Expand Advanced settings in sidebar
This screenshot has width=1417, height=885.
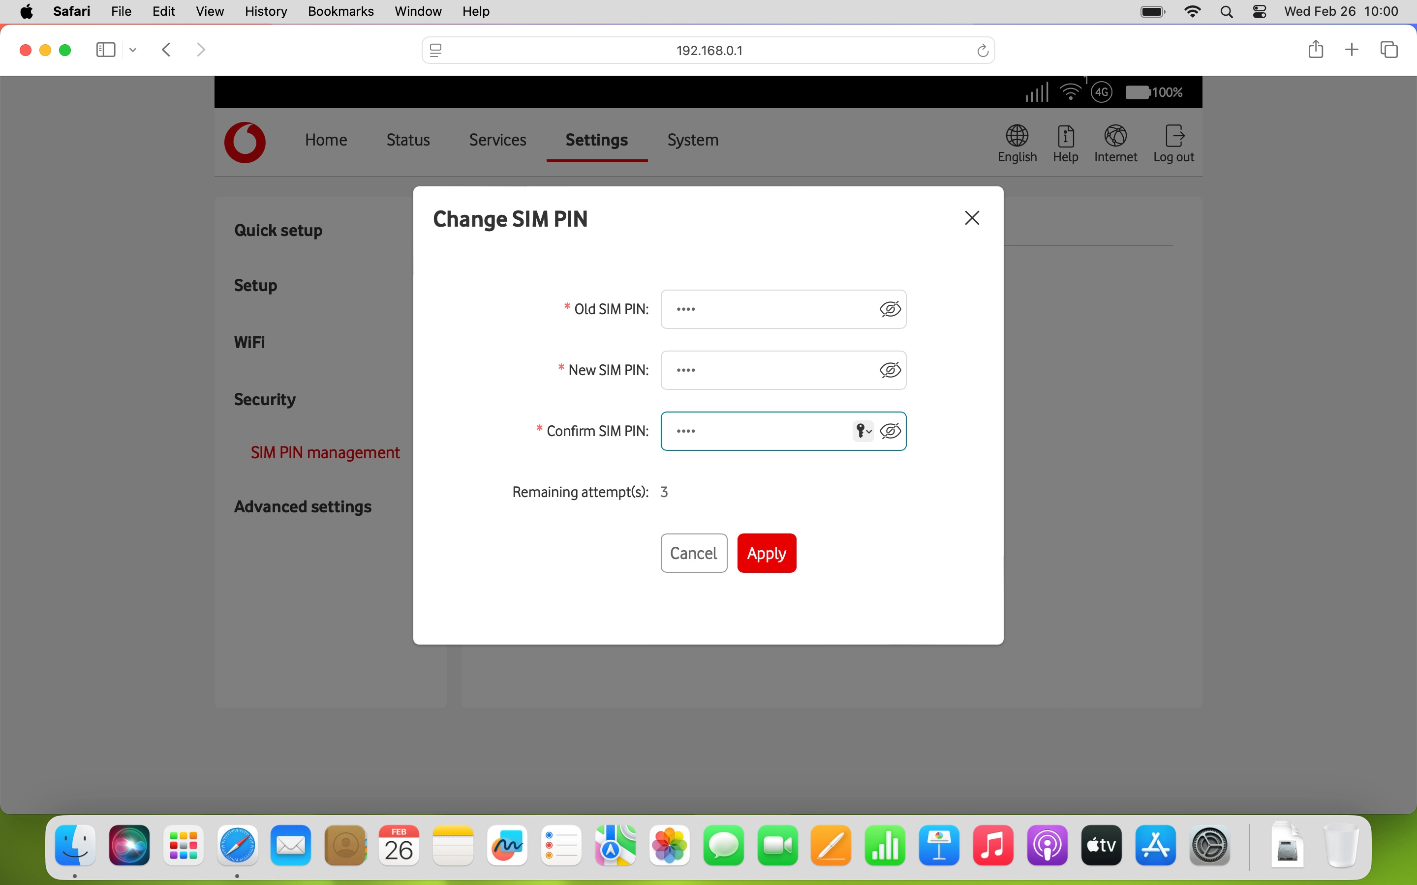tap(303, 506)
